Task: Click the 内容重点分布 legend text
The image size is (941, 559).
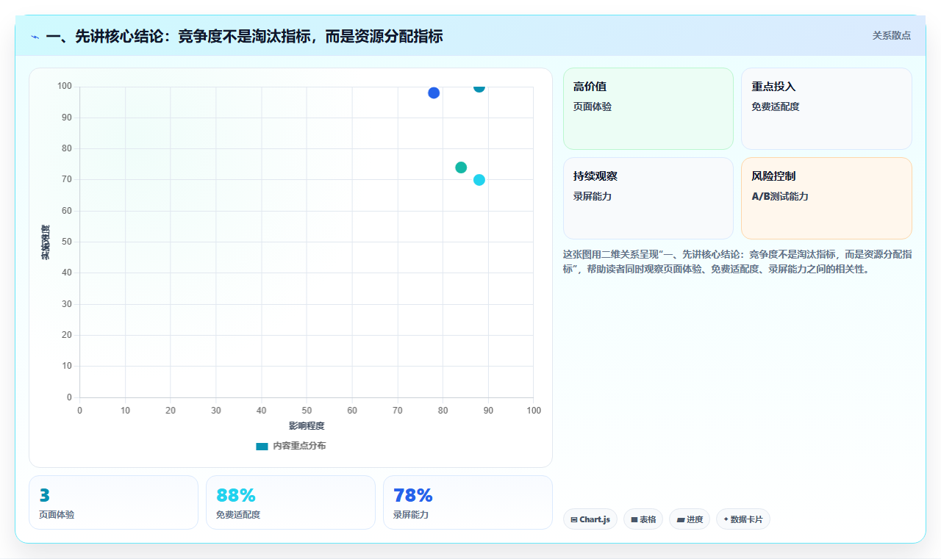Action: (x=299, y=446)
